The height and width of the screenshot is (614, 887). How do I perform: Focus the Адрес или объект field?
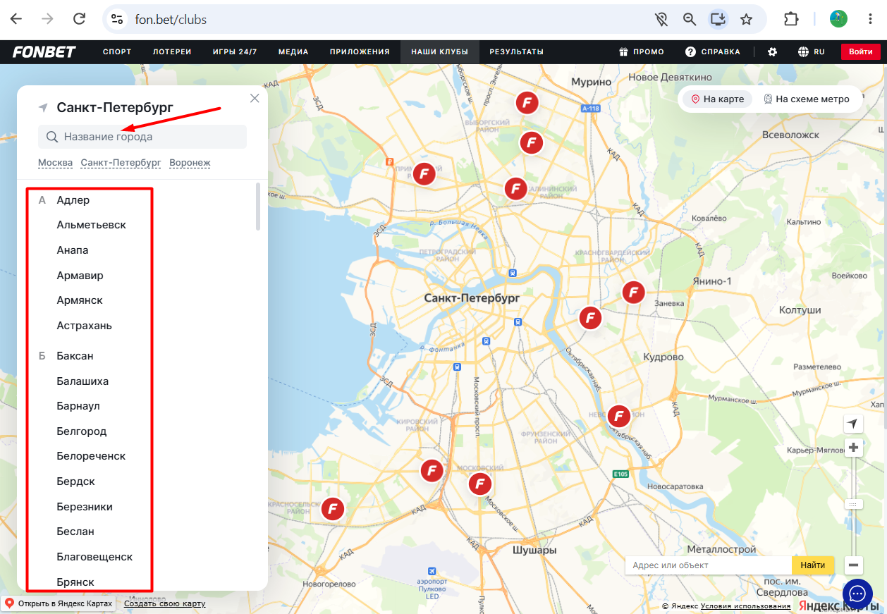tap(709, 565)
